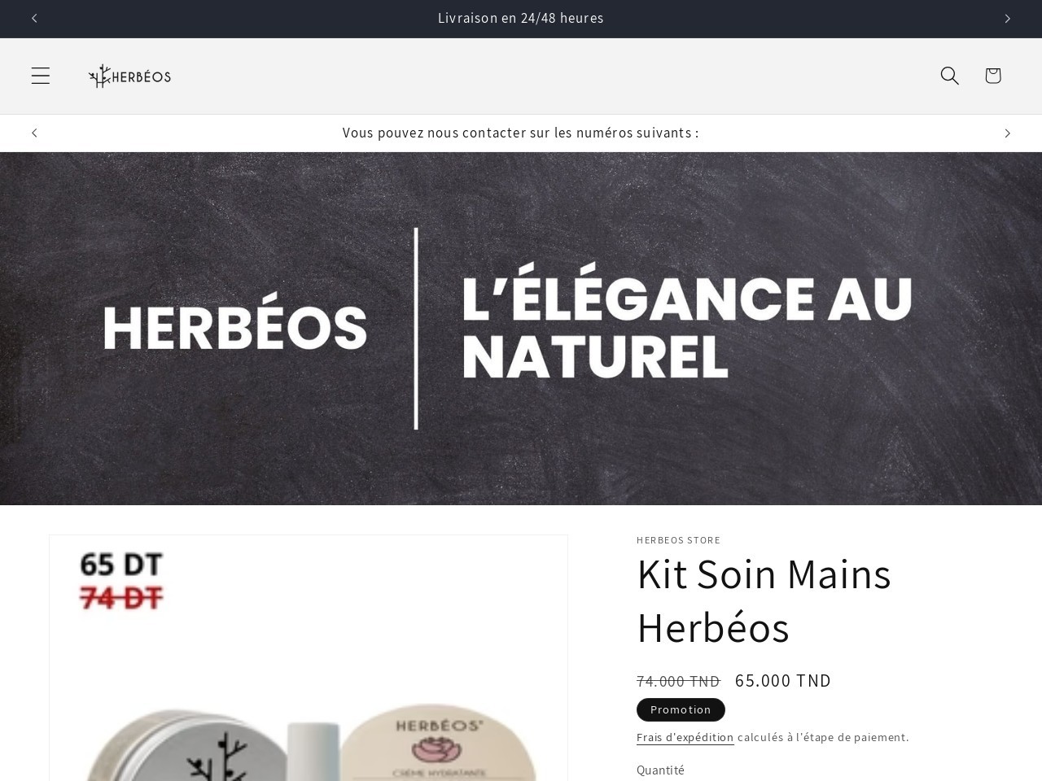Click the crossed-out 74.000 TND price

click(x=678, y=681)
